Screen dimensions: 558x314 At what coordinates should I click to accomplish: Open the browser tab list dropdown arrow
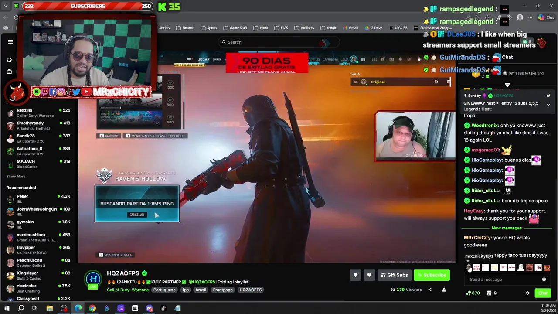[6, 6]
